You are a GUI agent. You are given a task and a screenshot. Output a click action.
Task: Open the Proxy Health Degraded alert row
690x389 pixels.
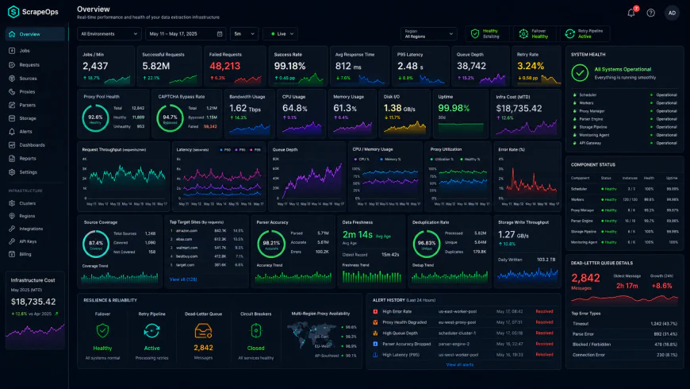(463, 322)
